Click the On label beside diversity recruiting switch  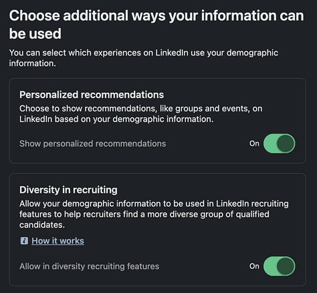point(254,266)
